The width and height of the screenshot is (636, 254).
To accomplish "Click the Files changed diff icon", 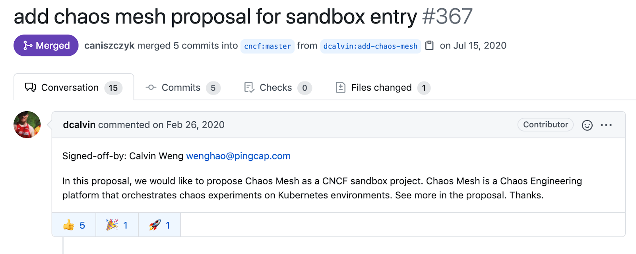I will 341,87.
